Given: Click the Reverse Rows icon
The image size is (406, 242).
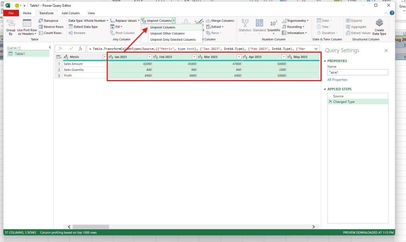Looking at the screenshot, I should point(41,27).
